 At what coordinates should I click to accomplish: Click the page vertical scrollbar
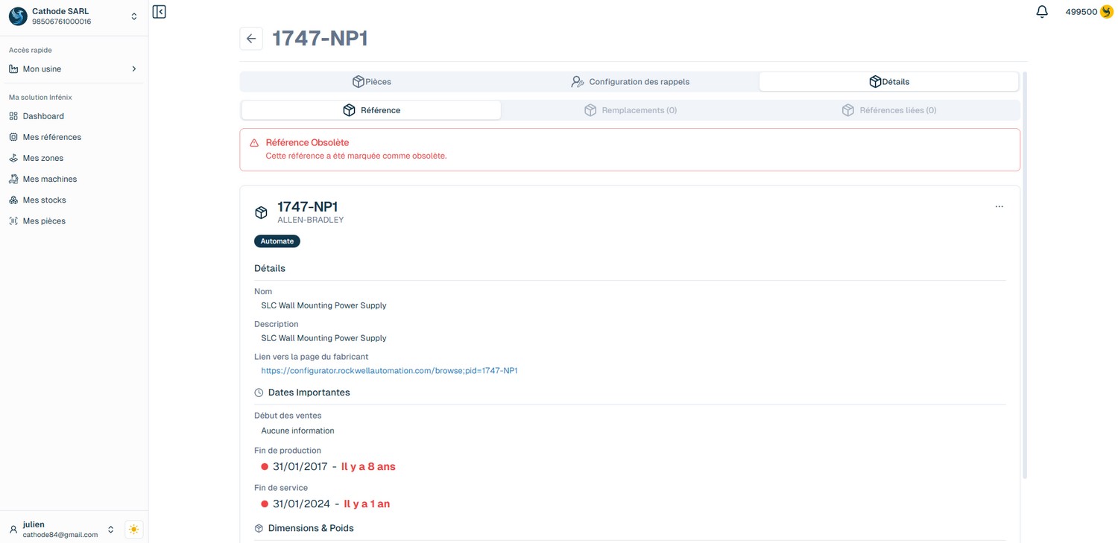1025,276
